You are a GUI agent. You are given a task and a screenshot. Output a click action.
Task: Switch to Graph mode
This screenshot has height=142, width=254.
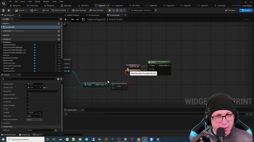click(246, 10)
